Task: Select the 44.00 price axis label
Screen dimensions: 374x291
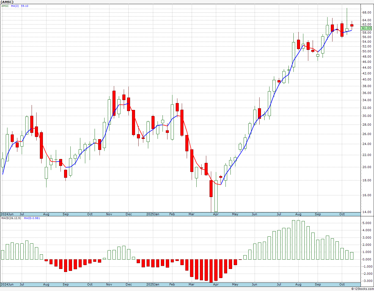Action: (367, 68)
